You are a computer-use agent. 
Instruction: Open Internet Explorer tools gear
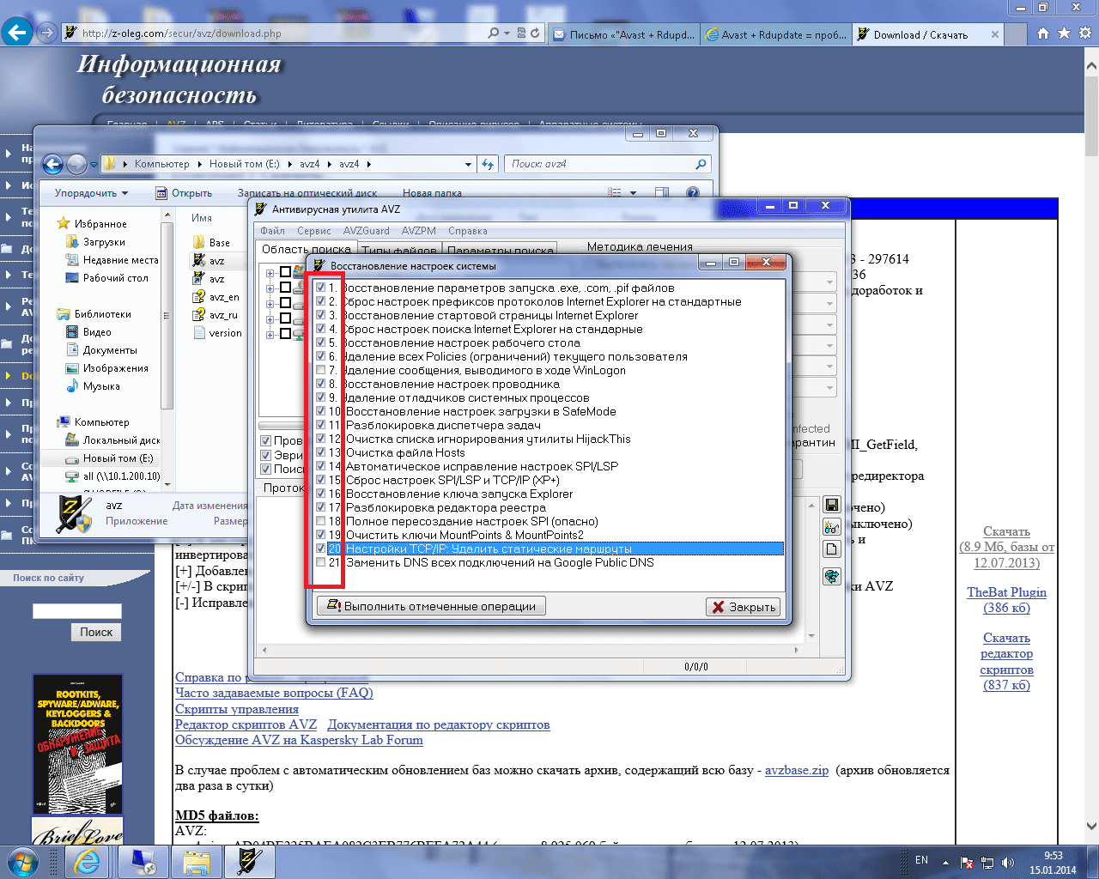point(1084,33)
